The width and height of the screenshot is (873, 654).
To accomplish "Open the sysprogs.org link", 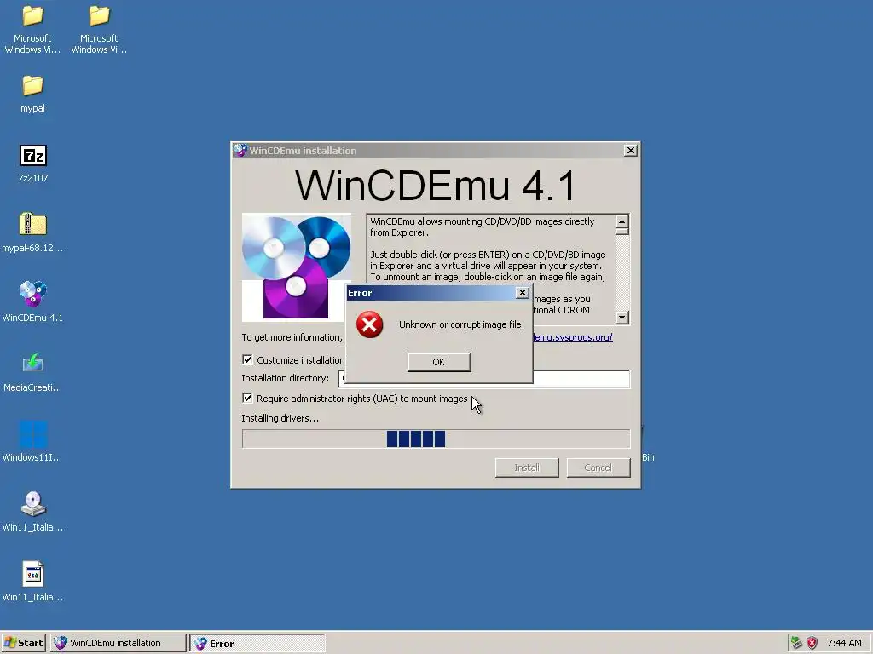I will [x=572, y=337].
